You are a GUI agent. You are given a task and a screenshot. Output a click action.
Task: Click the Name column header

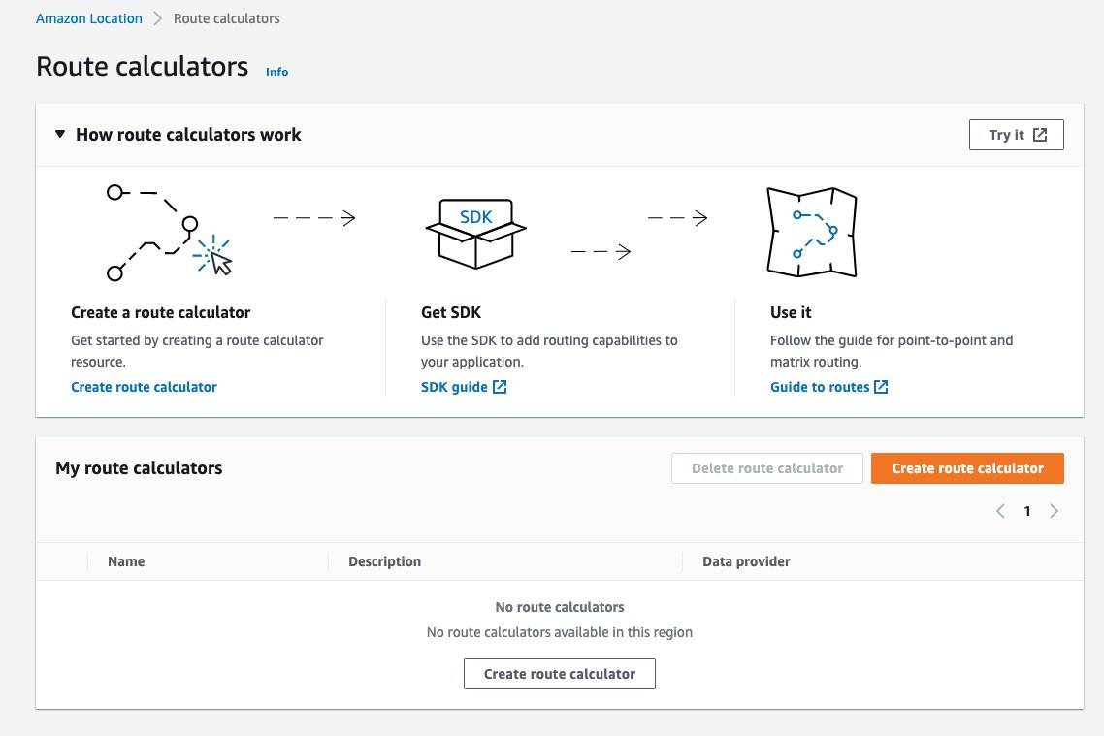126,561
